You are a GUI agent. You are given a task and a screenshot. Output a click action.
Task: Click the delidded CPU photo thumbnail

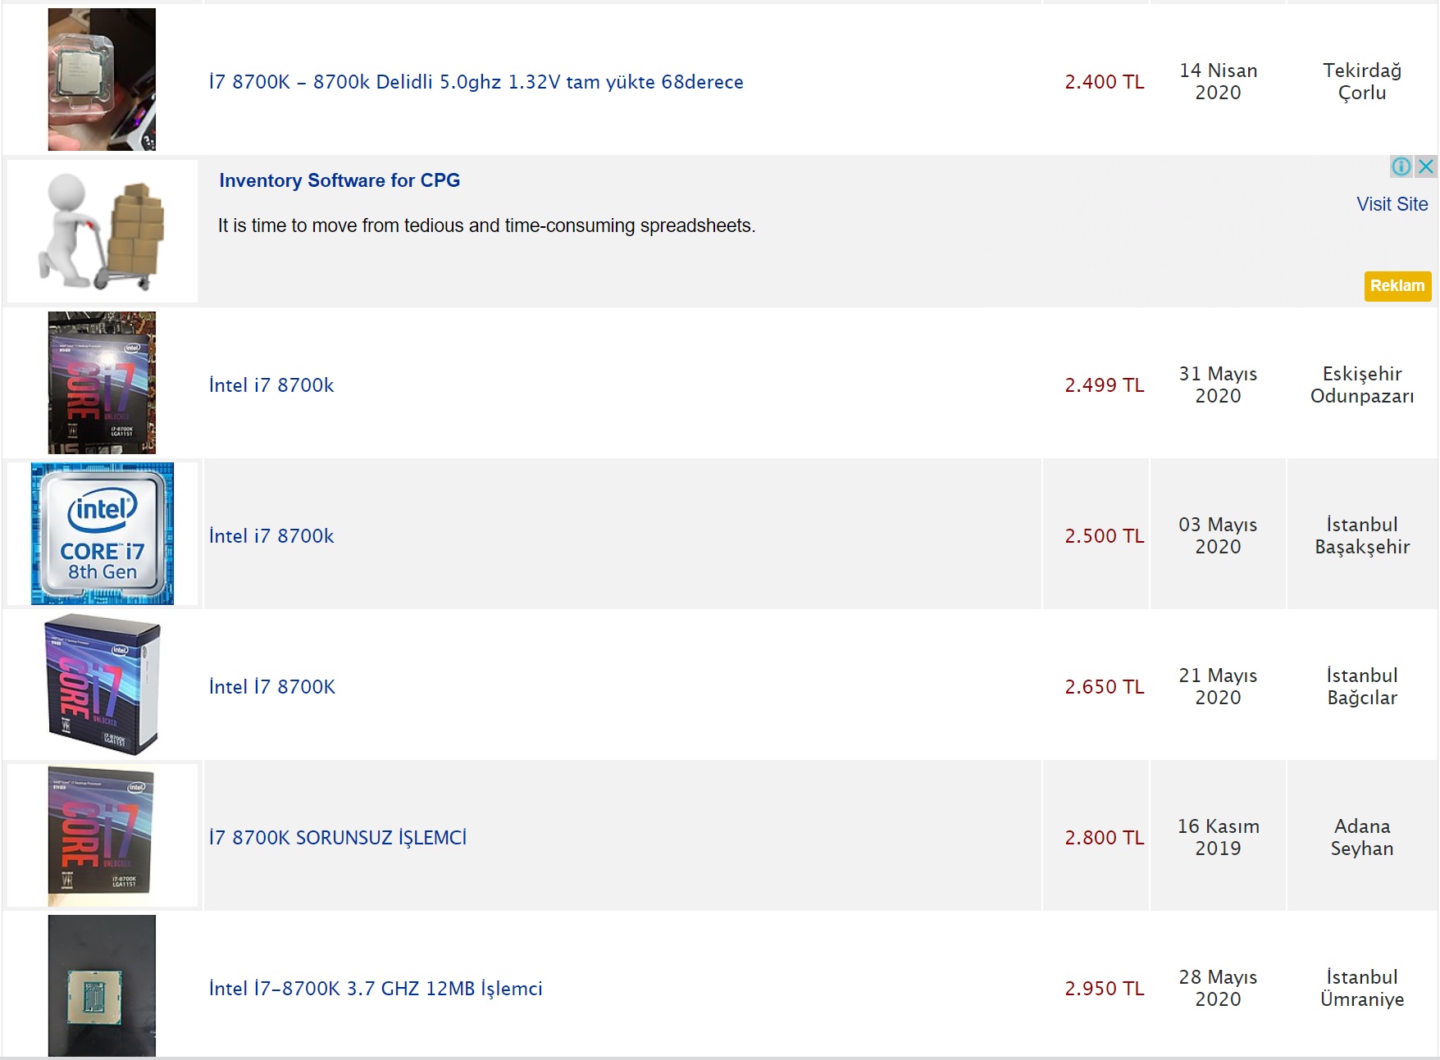pos(102,80)
